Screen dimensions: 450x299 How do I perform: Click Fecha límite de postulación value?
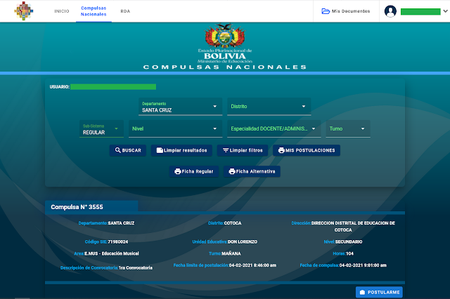click(x=252, y=265)
